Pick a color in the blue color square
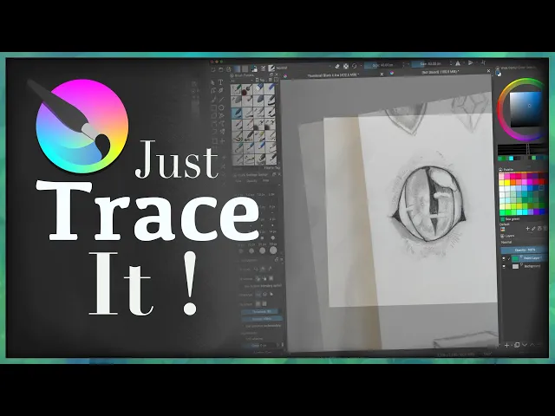 click(x=526, y=110)
